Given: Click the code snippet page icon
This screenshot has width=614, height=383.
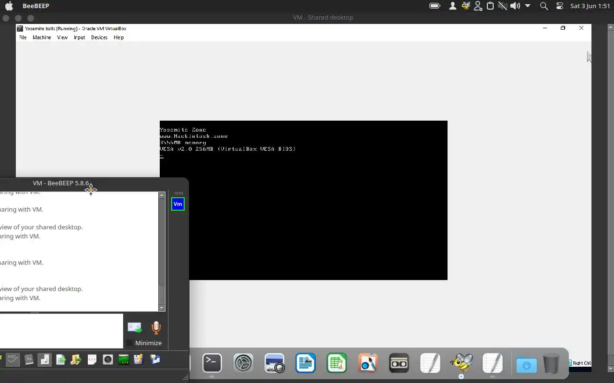Looking at the screenshot, I should pyautogui.click(x=92, y=359).
